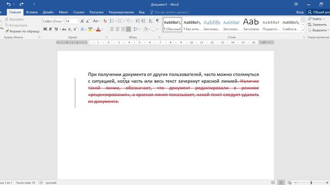Open the Ссылки tab

pyautogui.click(x=79, y=12)
